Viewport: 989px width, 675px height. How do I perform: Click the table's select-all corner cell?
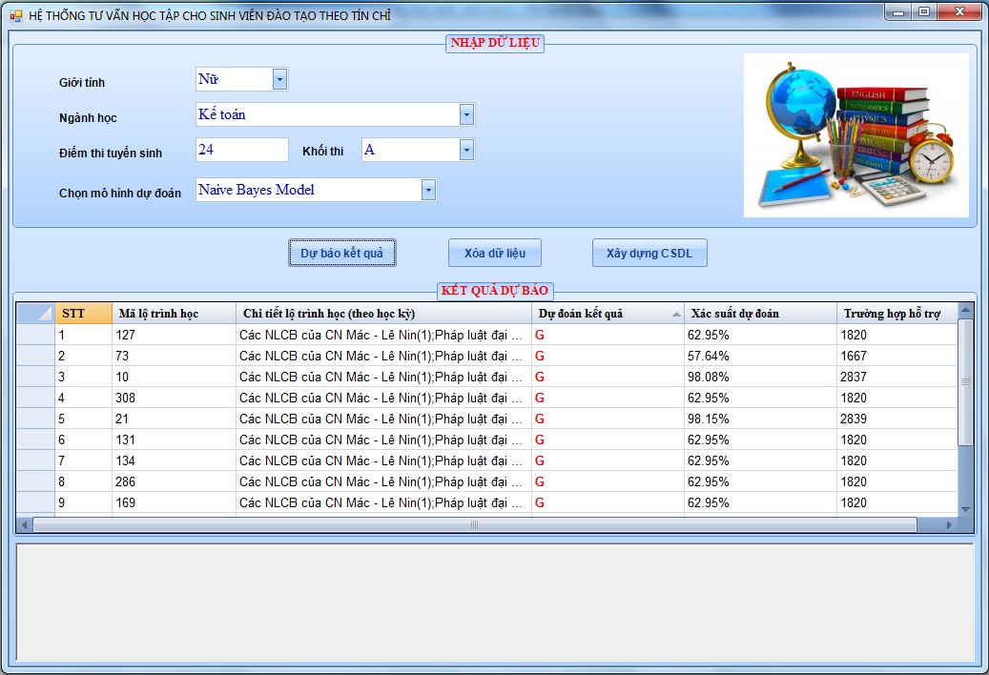[35, 314]
